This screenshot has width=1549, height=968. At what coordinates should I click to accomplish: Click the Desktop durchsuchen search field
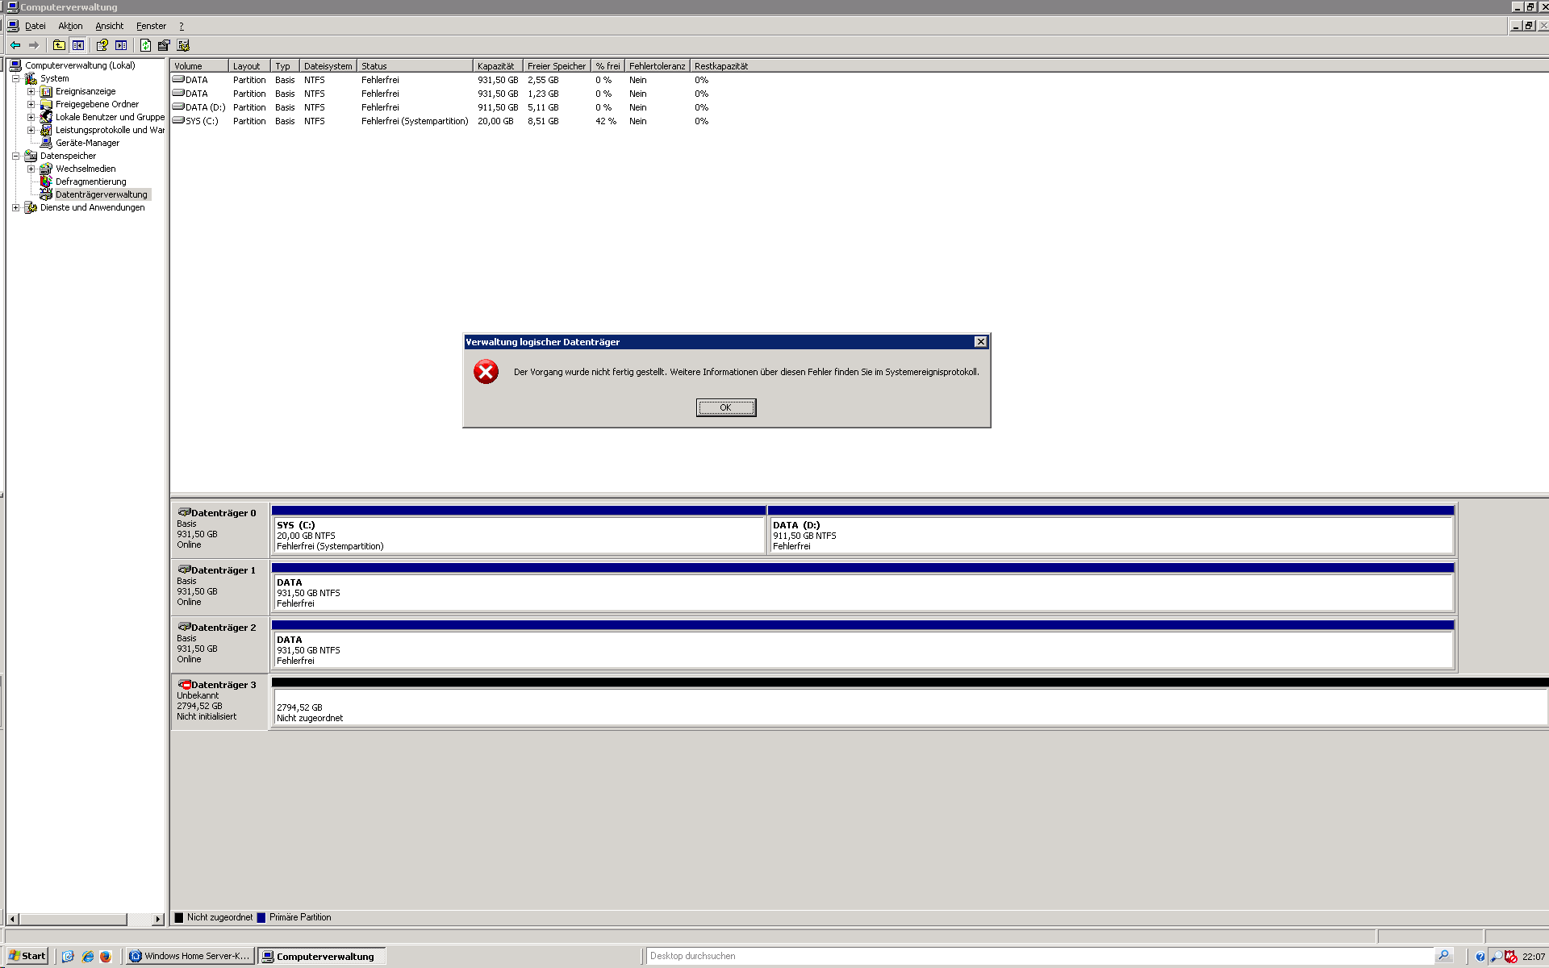[x=1041, y=956]
